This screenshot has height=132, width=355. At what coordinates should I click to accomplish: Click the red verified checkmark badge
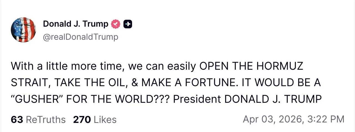click(116, 24)
